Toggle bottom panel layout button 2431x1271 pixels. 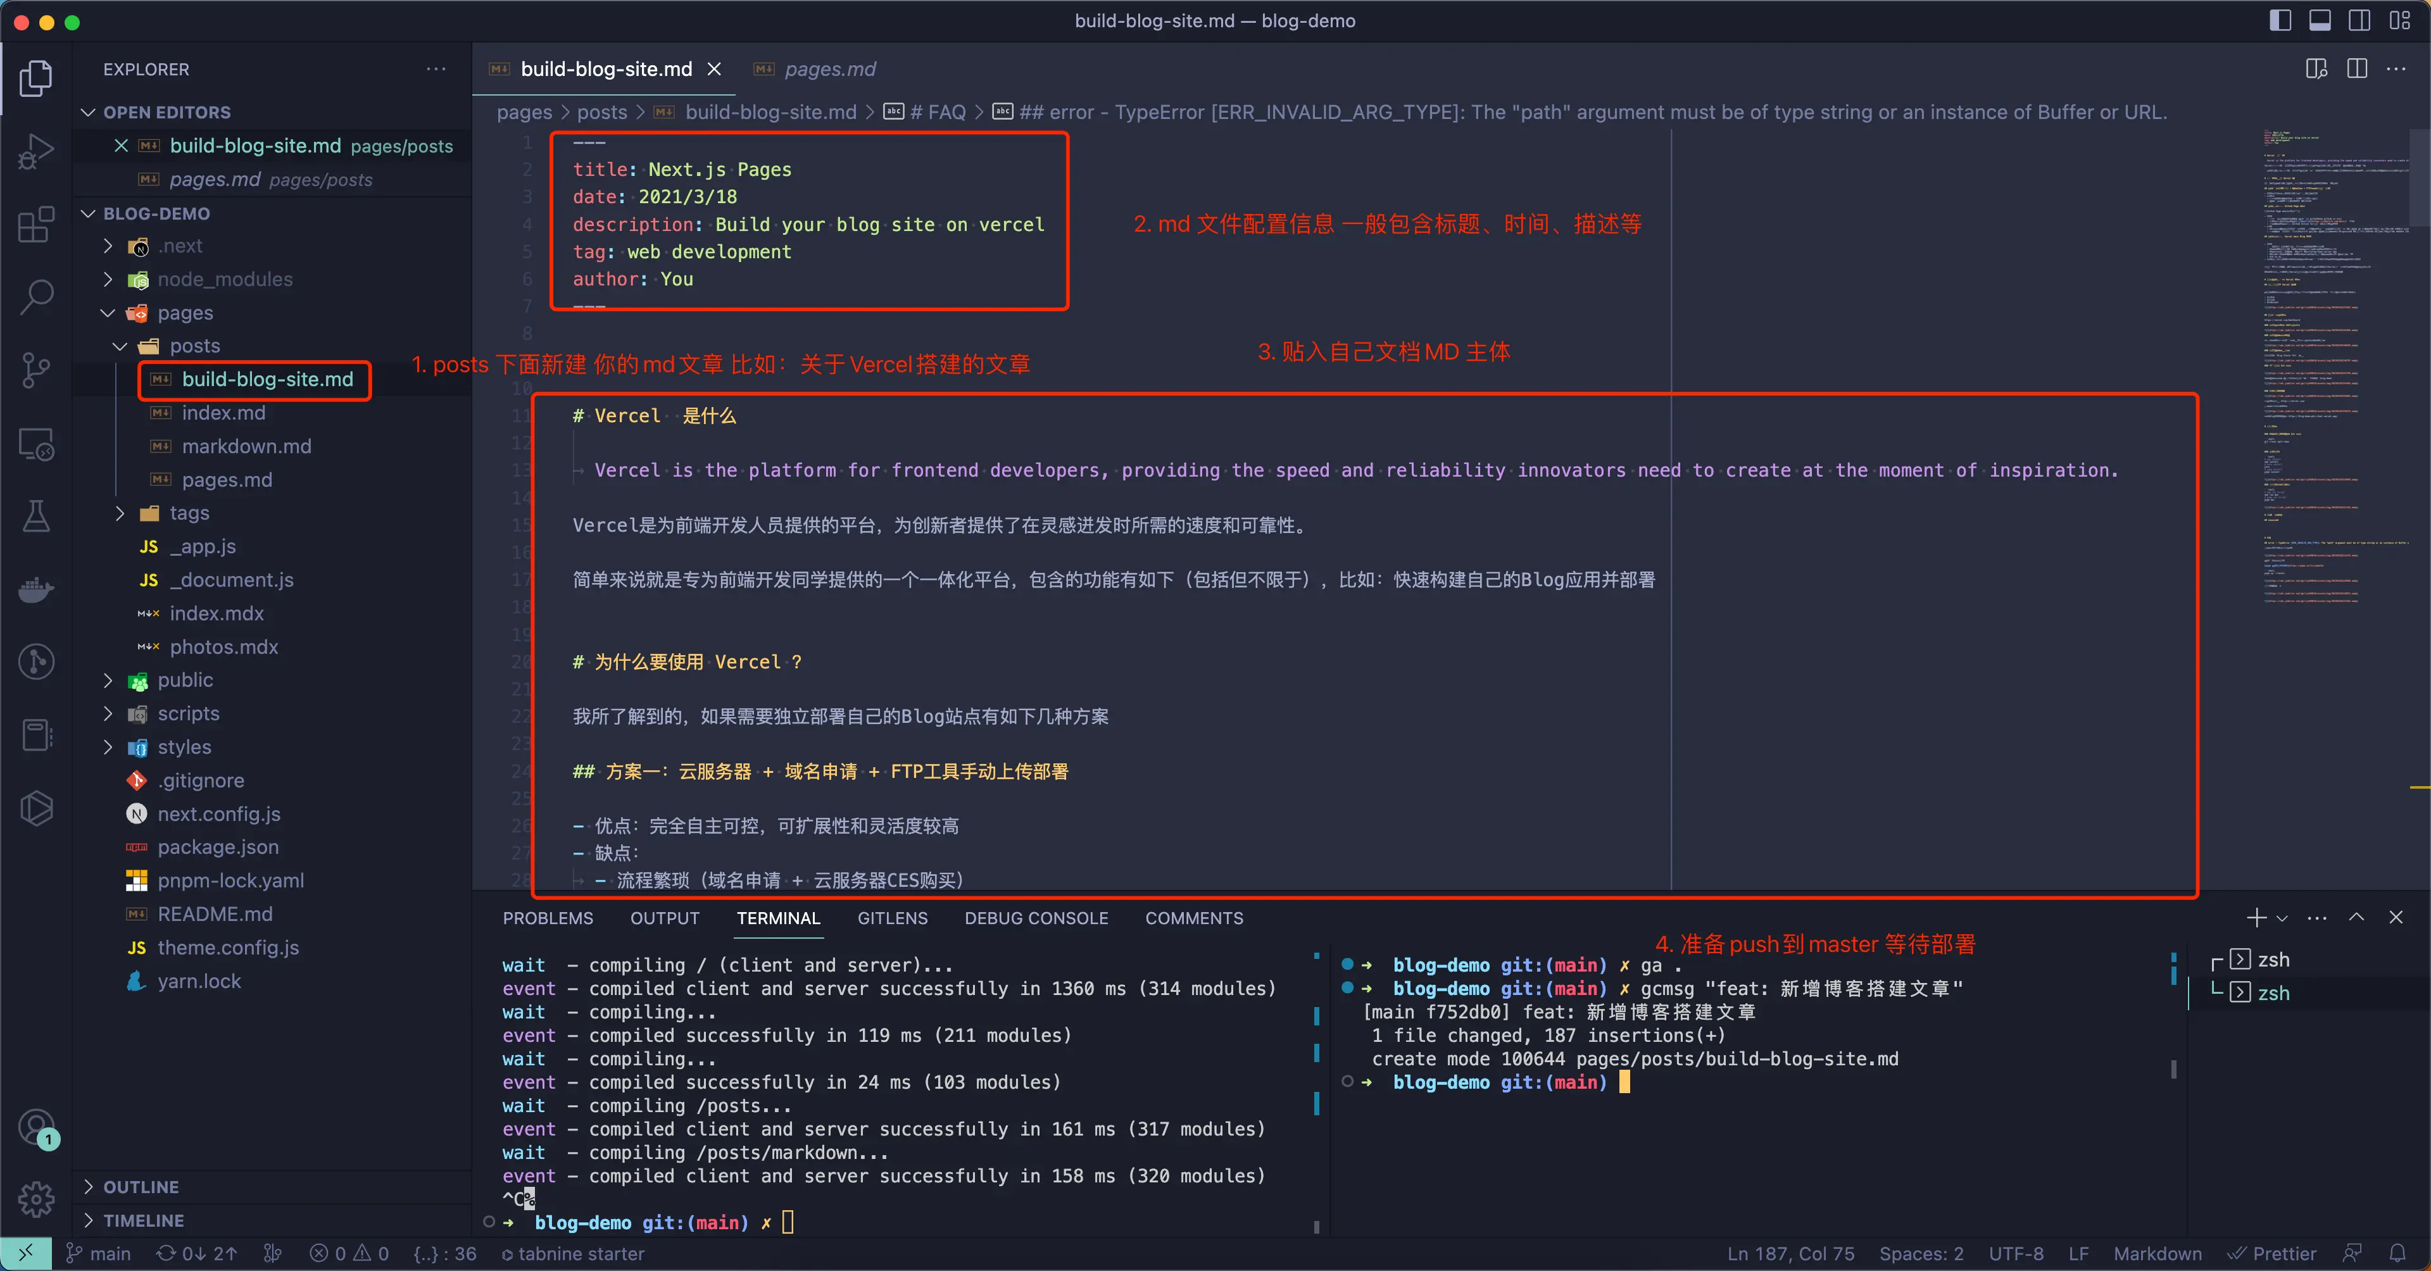point(2320,20)
